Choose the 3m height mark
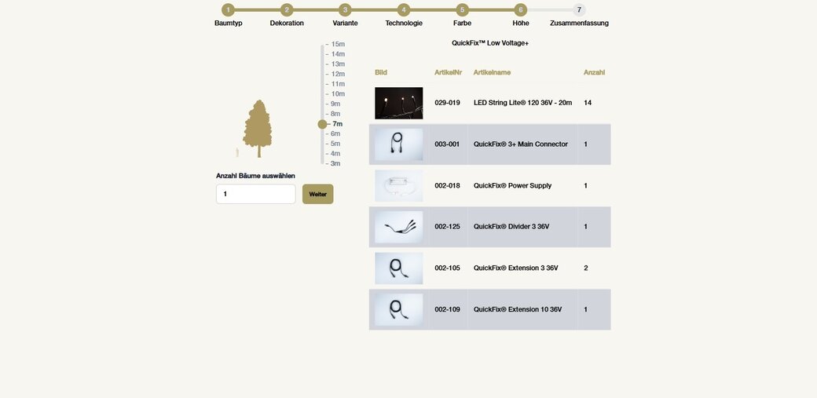 point(335,163)
